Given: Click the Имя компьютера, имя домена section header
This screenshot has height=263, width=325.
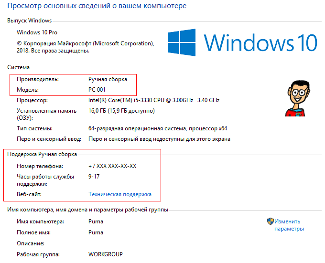Looking at the screenshot, I should click(x=87, y=210).
